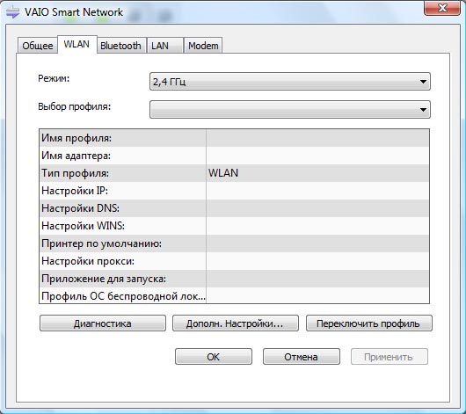Click the Режим label
The image size is (466, 414).
click(x=54, y=78)
